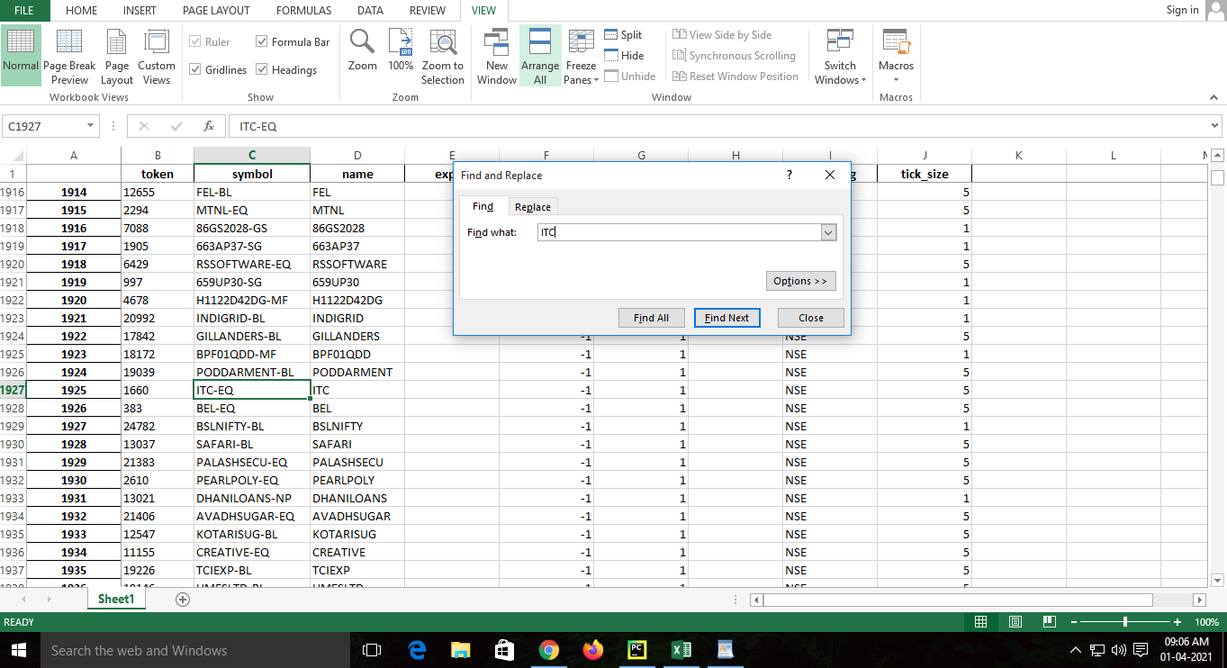Open Macros dropdown arrow

pyautogui.click(x=896, y=79)
